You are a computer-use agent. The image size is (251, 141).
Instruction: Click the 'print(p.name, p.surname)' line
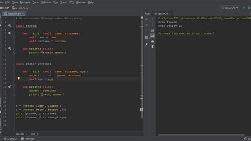point(36,114)
